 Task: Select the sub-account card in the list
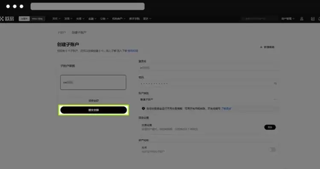click(93, 82)
